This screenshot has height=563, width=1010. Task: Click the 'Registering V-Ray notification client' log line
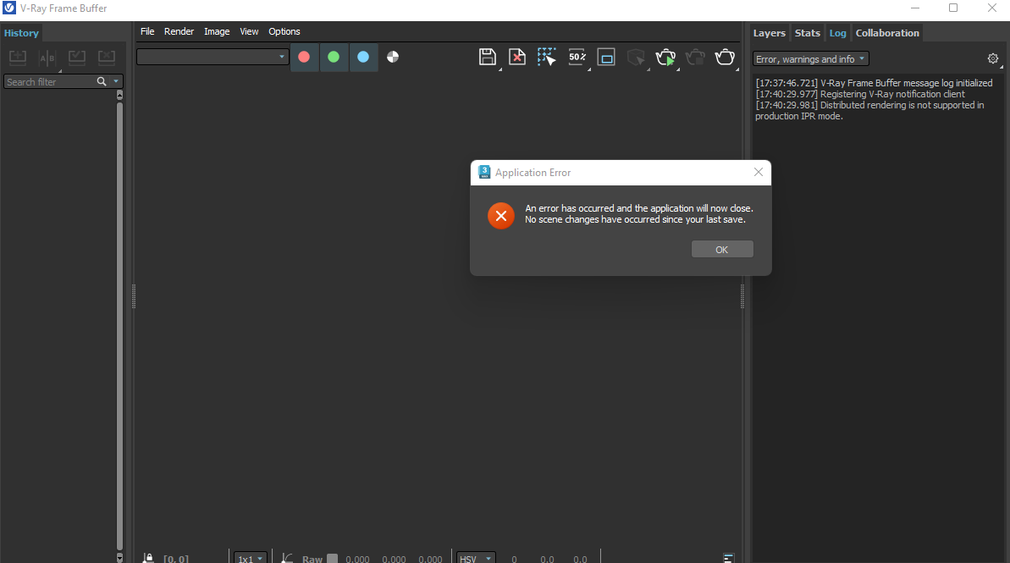860,94
